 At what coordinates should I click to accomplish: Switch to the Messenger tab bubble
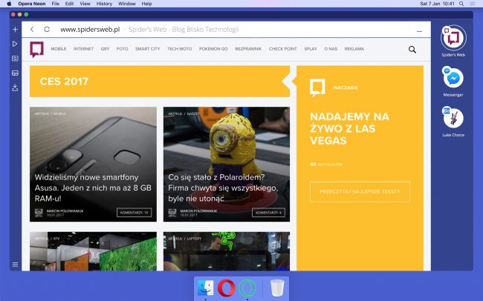click(453, 78)
